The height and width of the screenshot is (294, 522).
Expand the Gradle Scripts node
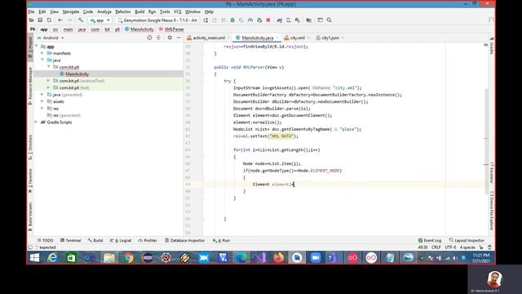click(36, 122)
